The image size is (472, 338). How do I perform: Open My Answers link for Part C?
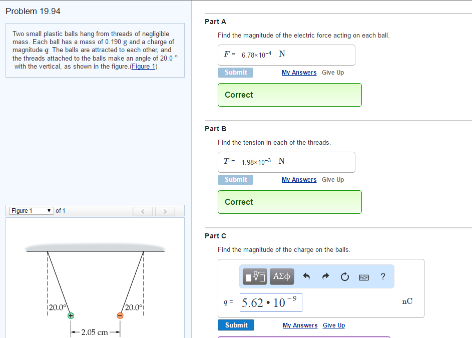pos(300,325)
